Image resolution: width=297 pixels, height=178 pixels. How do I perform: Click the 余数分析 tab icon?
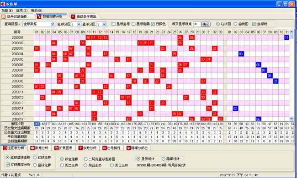[80, 148]
